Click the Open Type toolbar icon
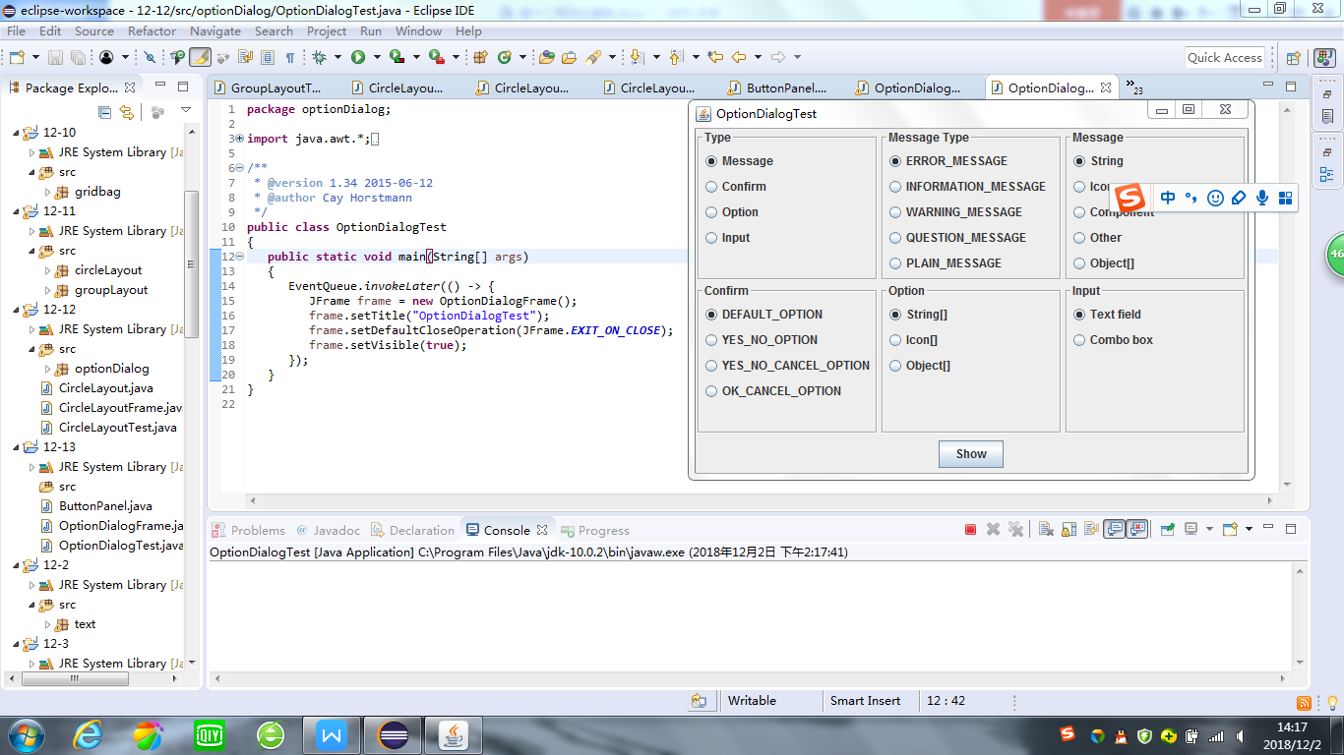The image size is (1344, 755). 546,57
